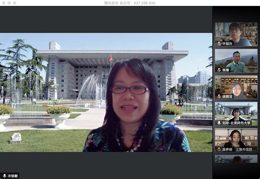Click muted mic icon beside 徐微洁
Viewport: 260px width, 179px height.
click(x=219, y=96)
